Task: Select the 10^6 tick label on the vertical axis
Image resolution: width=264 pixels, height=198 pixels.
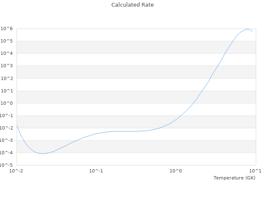Action: click(x=7, y=28)
